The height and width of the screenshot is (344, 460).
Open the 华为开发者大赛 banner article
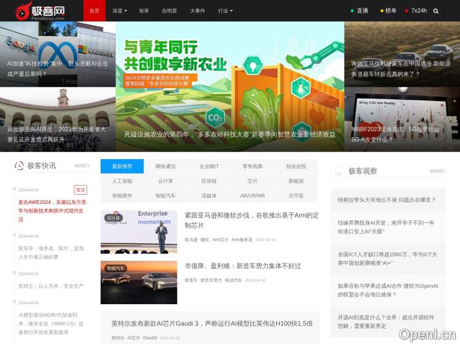[x=58, y=119]
